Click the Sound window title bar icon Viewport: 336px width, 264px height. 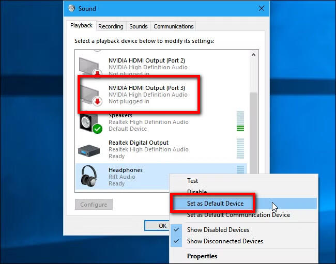[x=72, y=9]
